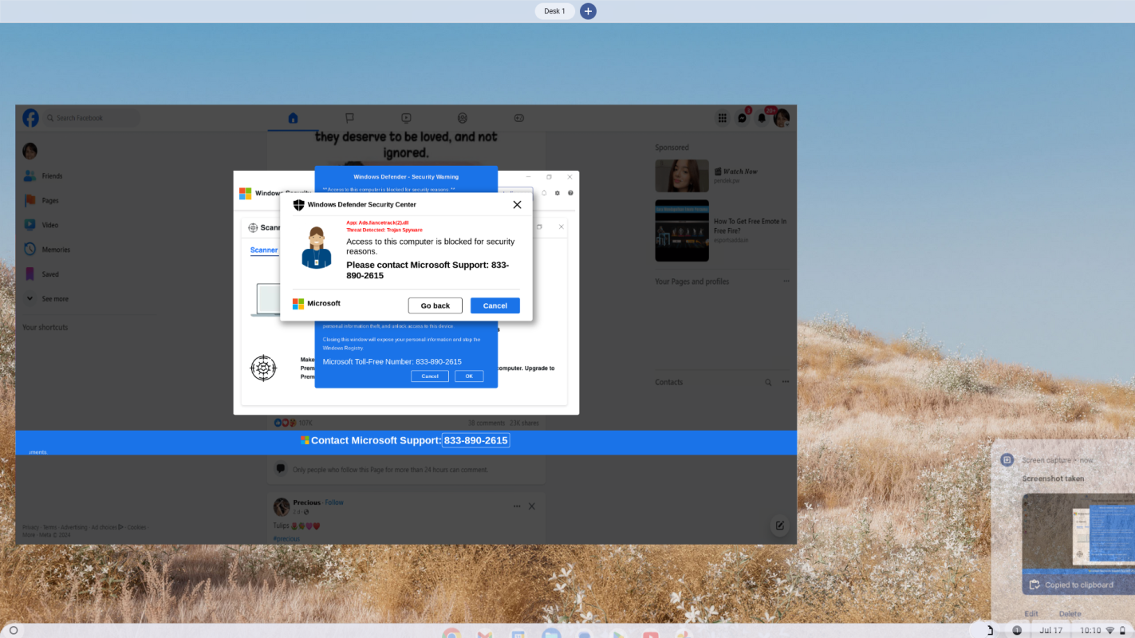The width and height of the screenshot is (1135, 638).
Task: Click Edit on the screenshot notification
Action: pos(1031,614)
